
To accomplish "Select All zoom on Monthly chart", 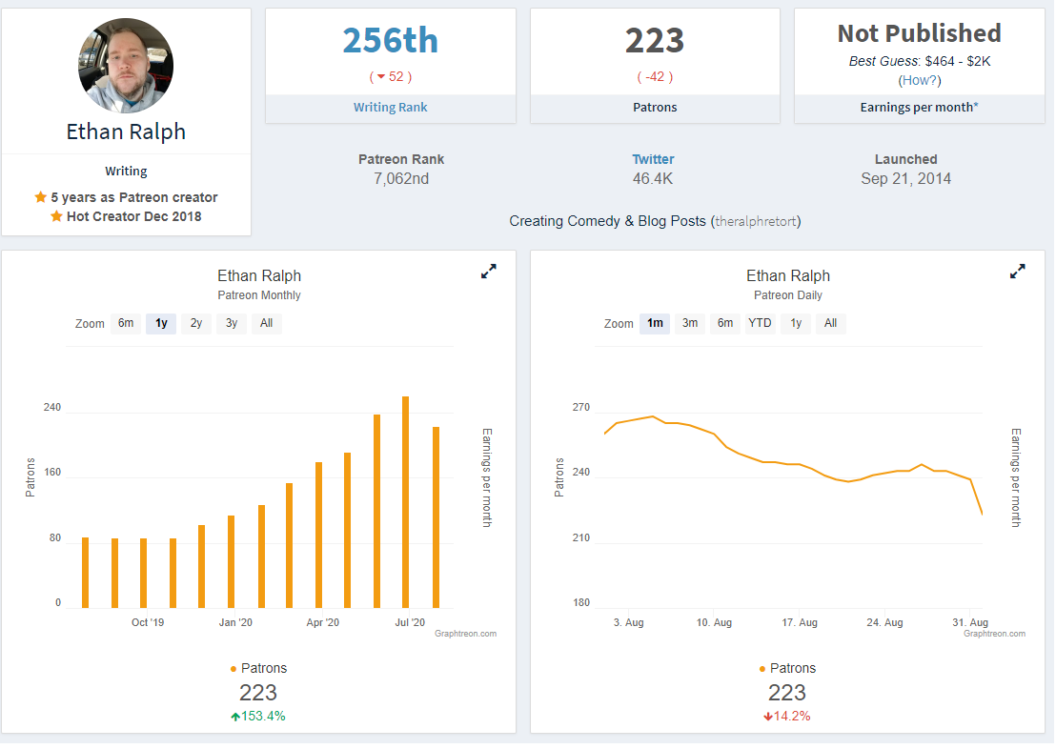I will click(267, 323).
